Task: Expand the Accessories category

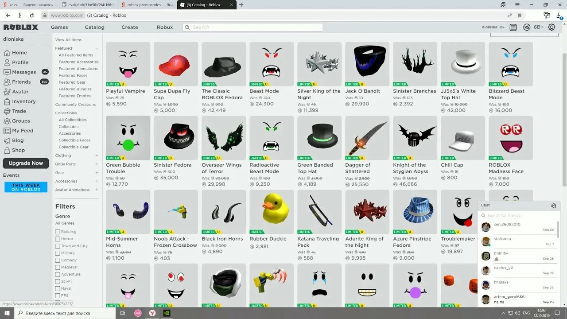Action: (97, 181)
